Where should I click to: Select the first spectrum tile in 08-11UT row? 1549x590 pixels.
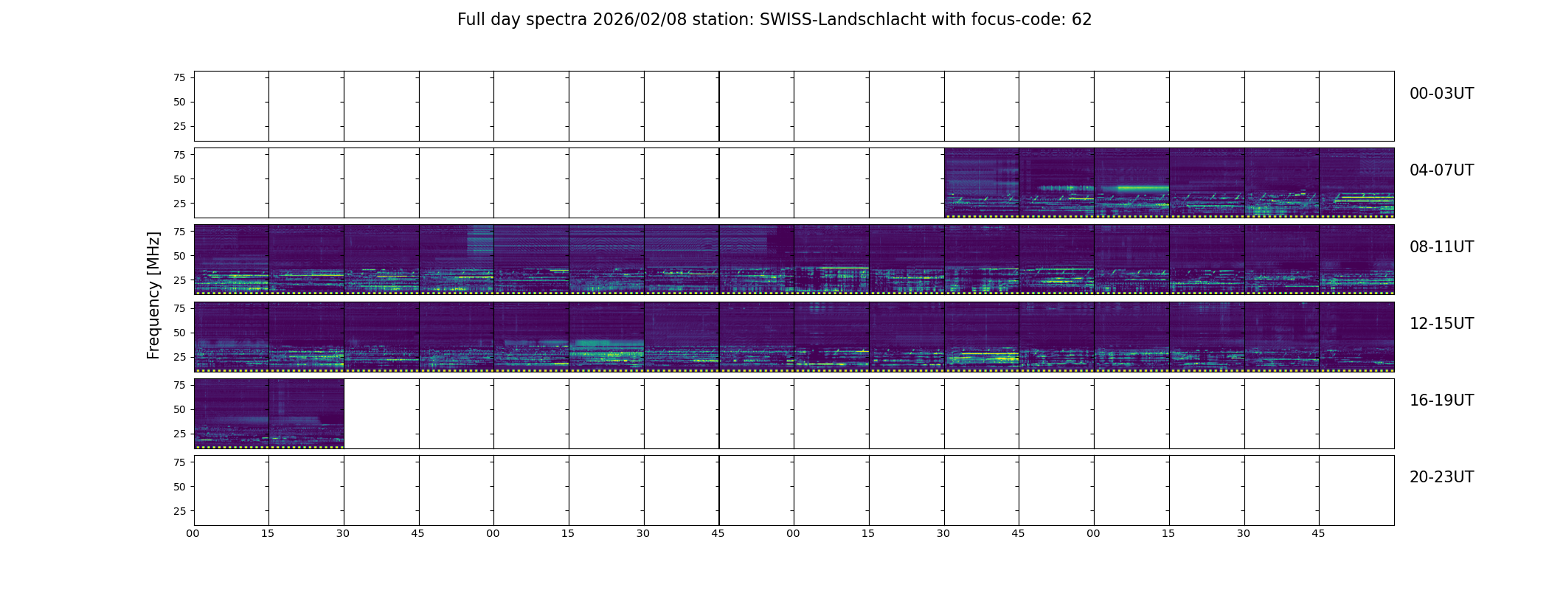click(x=232, y=260)
